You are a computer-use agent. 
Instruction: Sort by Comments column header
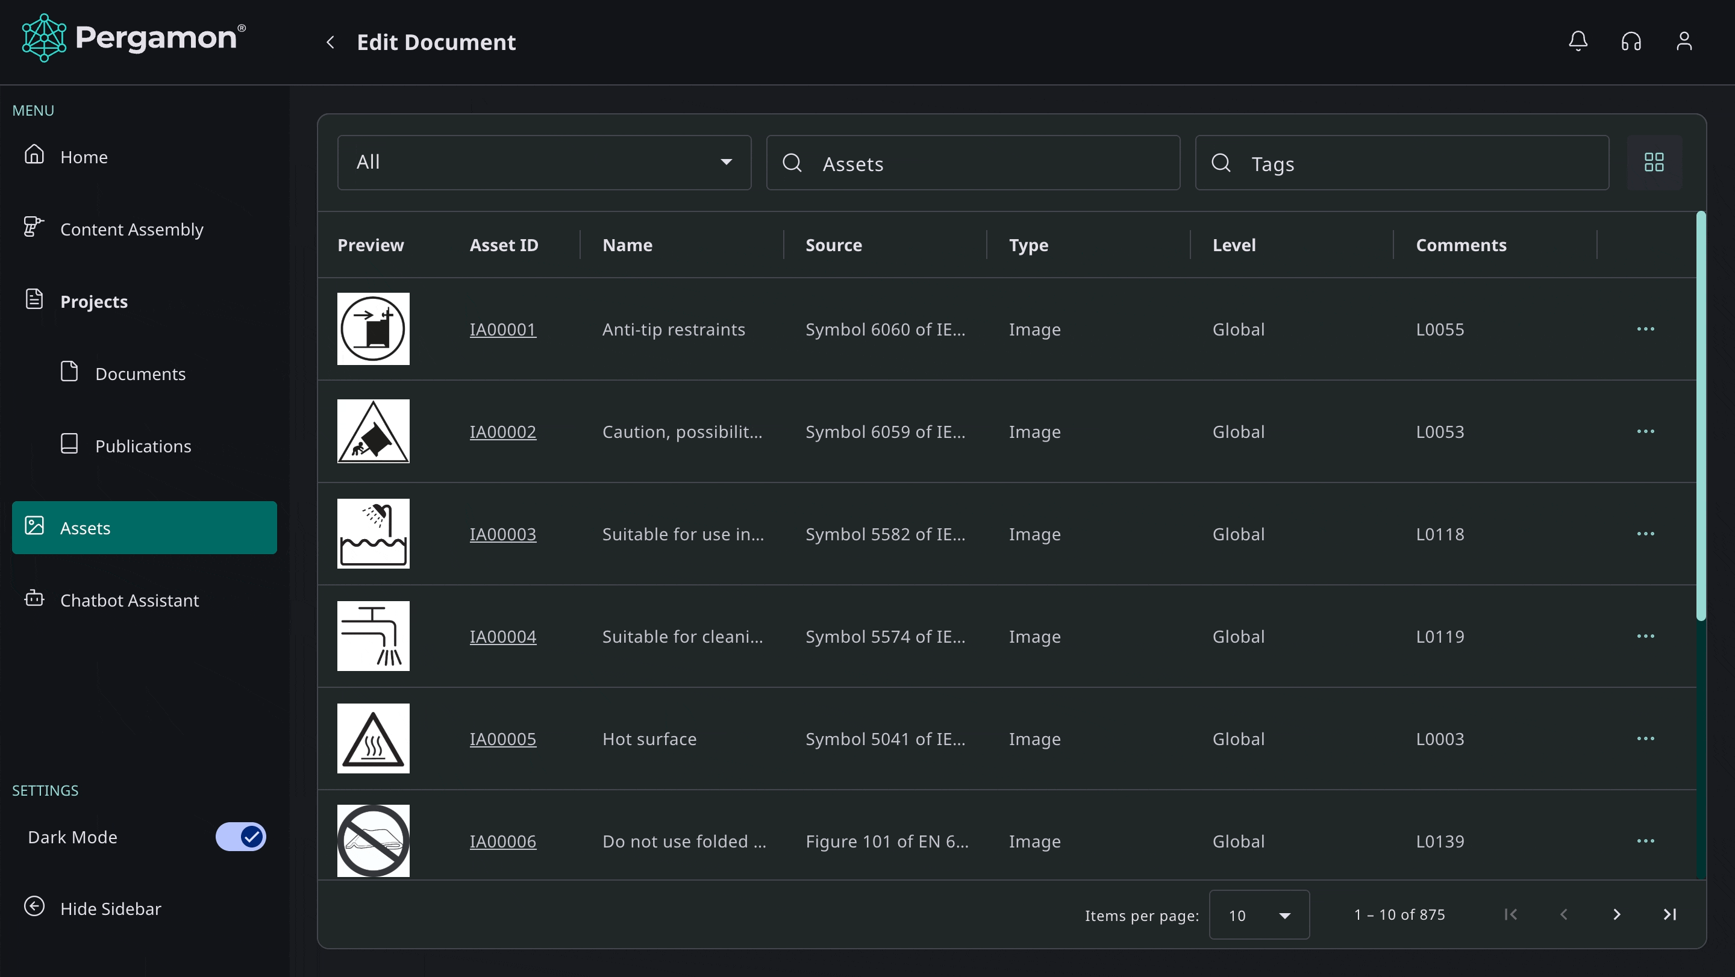click(1461, 245)
